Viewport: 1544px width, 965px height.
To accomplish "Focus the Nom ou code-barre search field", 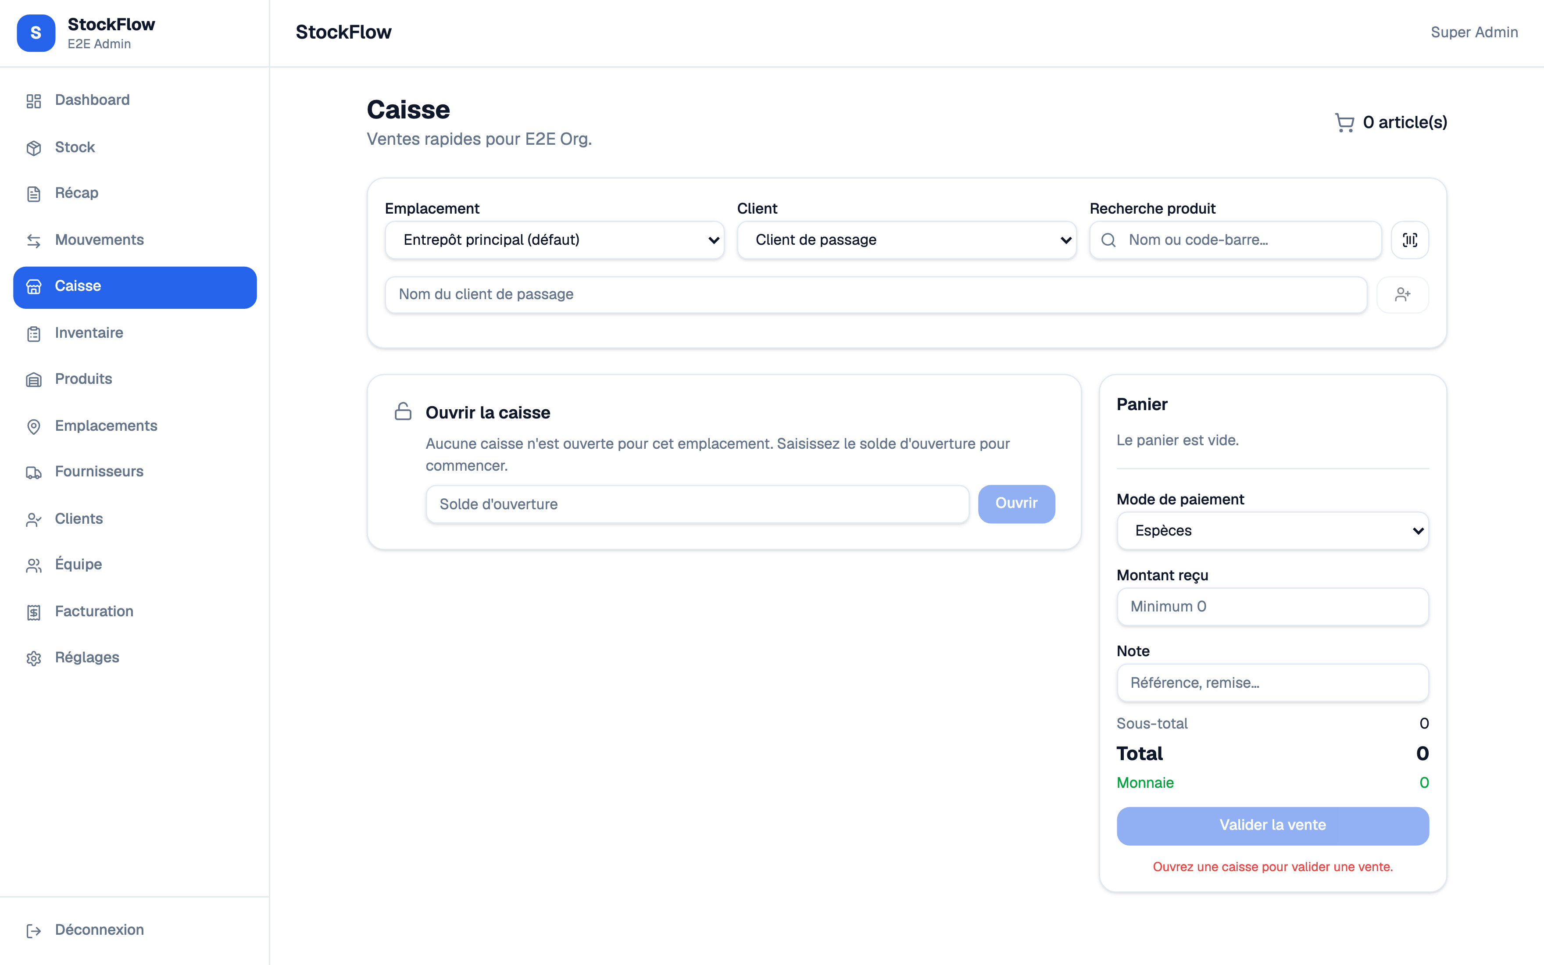I will click(x=1235, y=240).
